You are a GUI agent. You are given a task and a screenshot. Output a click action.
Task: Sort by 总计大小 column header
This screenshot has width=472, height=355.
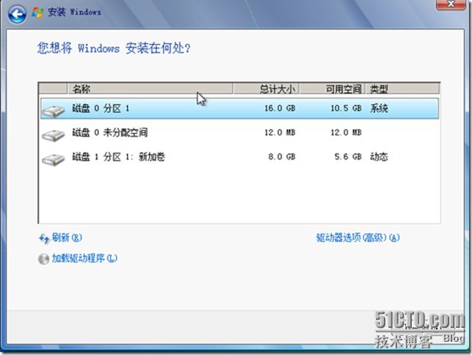266,89
